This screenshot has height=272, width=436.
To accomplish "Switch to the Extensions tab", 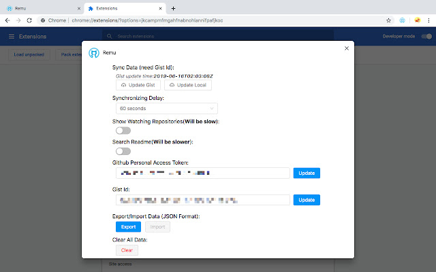I will pos(125,9).
